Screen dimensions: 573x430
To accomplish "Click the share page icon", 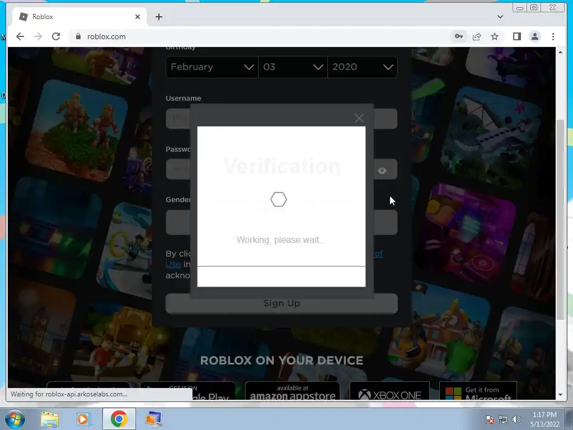I will coord(477,36).
